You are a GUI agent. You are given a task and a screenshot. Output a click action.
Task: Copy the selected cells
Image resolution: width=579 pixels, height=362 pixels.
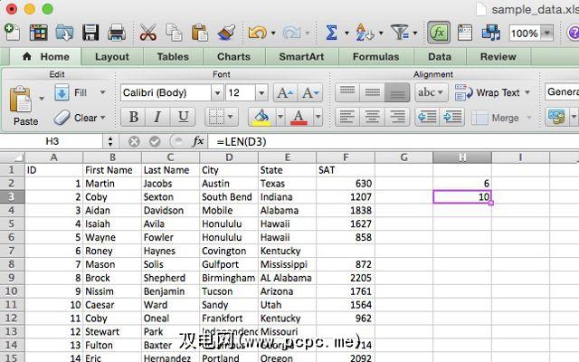174,33
